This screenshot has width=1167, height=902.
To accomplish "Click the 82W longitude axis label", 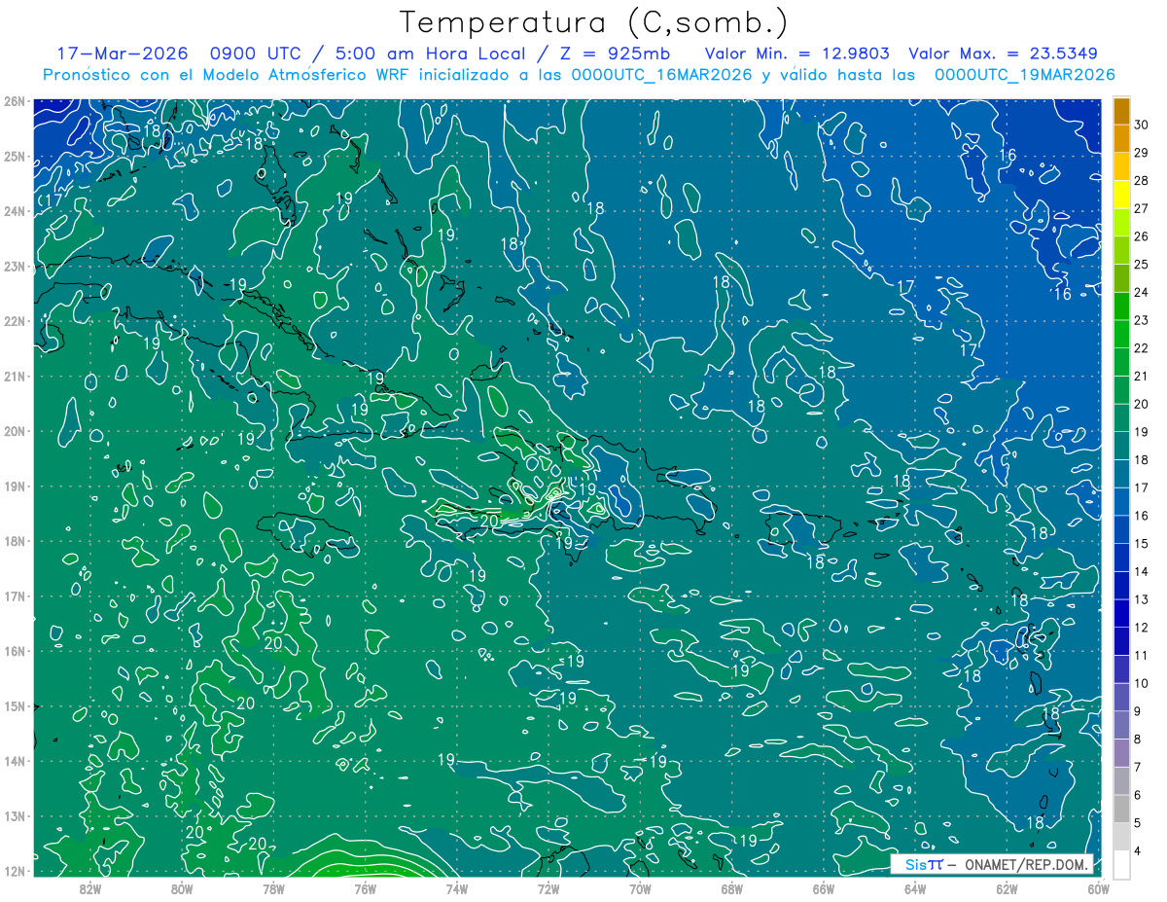I will click(90, 888).
